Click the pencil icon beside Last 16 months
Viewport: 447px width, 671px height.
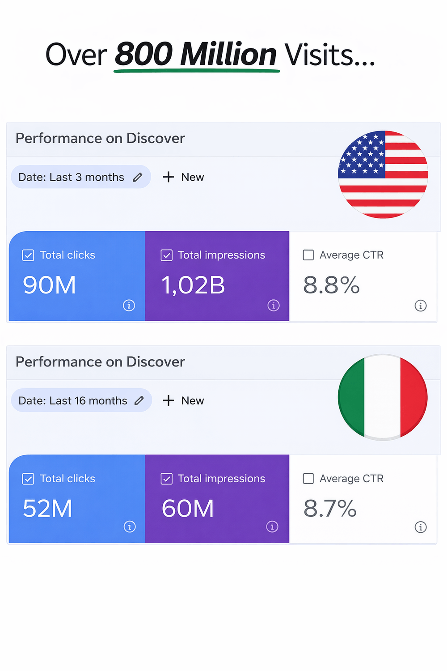pos(139,400)
